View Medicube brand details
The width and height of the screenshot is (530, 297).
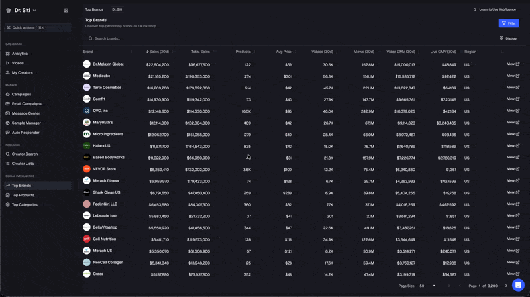(513, 76)
